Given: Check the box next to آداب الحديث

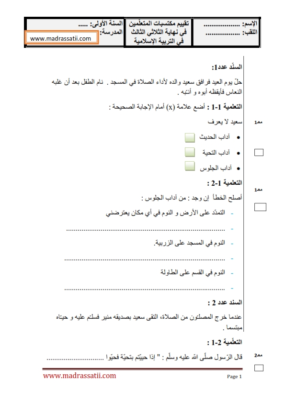Looking at the screenshot, I should coord(190,138).
